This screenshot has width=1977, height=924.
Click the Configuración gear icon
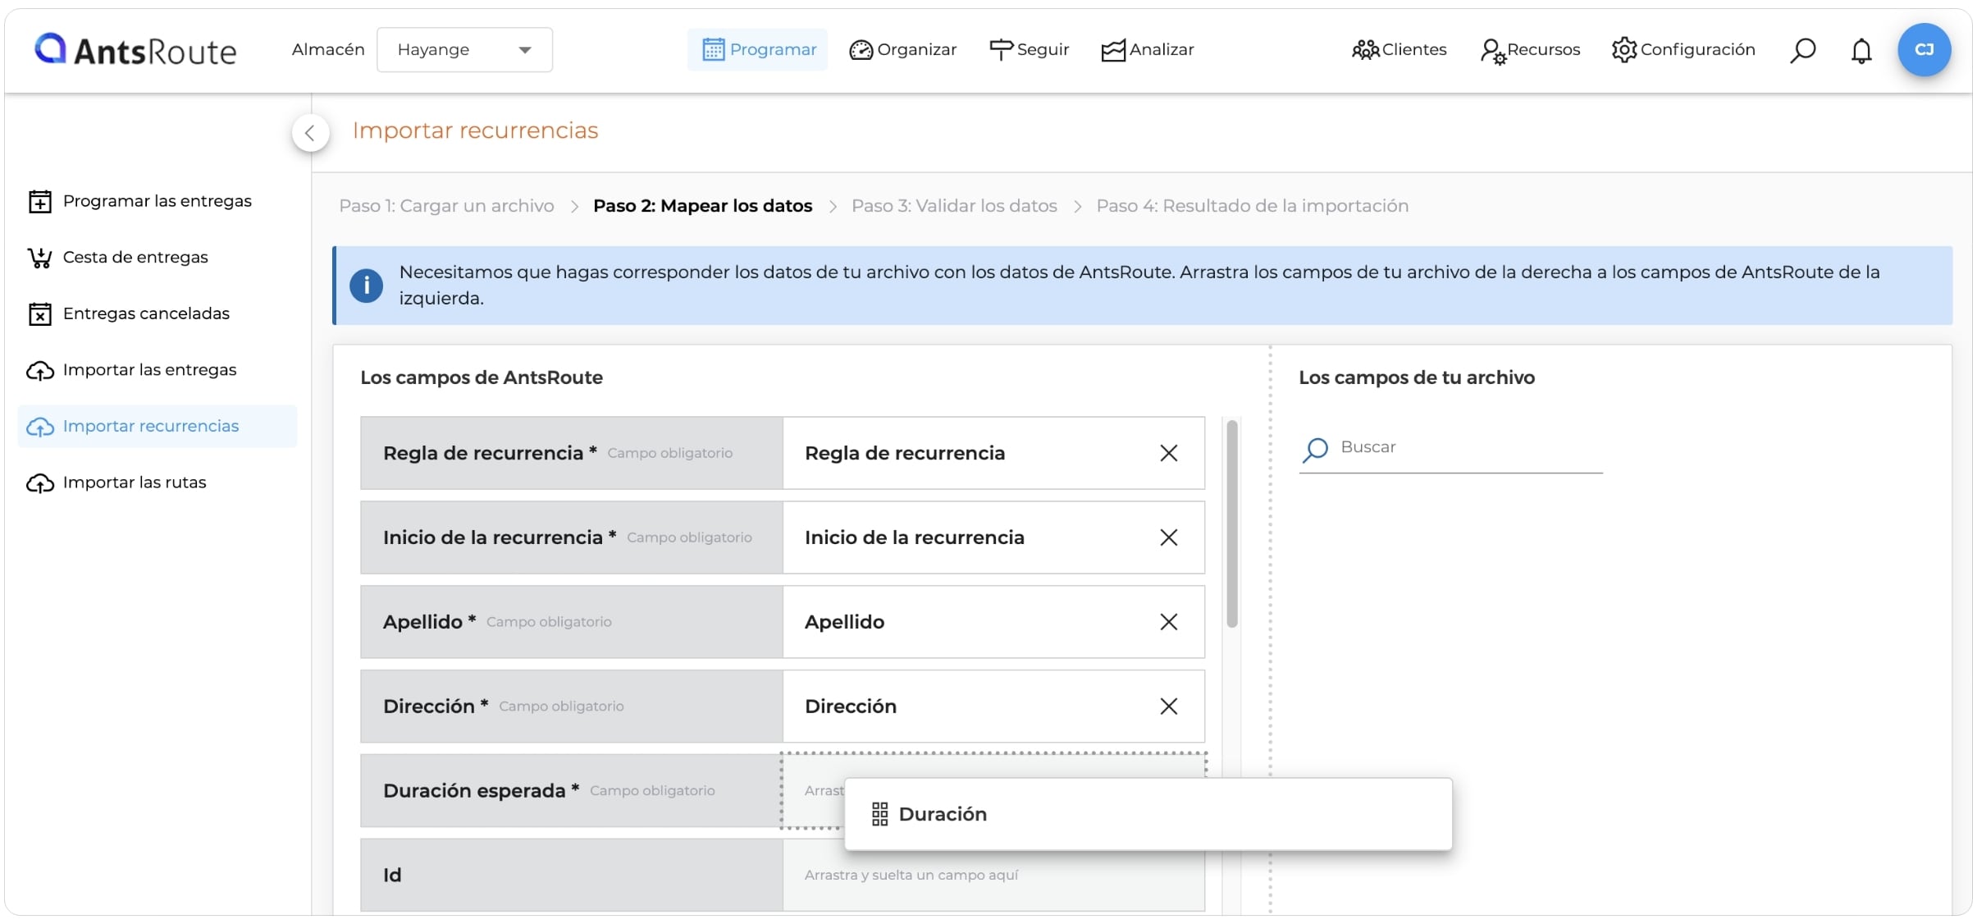click(x=1624, y=50)
